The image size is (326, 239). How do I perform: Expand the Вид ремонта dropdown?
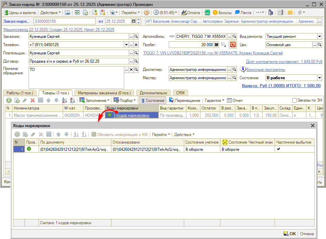(x=319, y=37)
